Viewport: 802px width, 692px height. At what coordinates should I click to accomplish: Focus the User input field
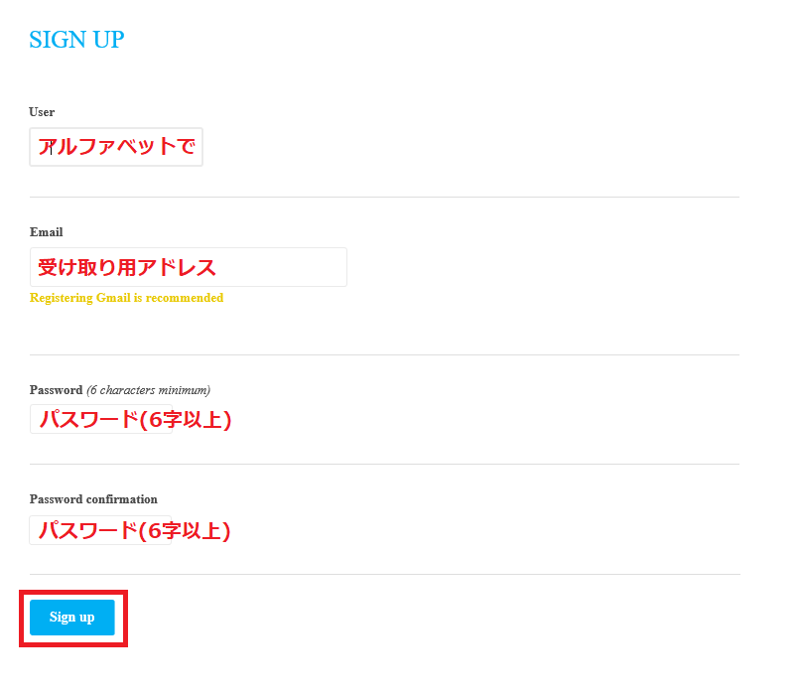116,147
